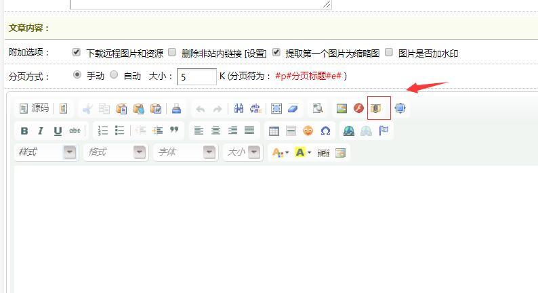Insert an image using the picture icon
The width and height of the screenshot is (538, 293).
342,109
